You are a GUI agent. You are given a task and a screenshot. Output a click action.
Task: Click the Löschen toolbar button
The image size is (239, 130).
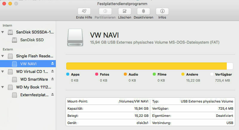click(x=124, y=11)
